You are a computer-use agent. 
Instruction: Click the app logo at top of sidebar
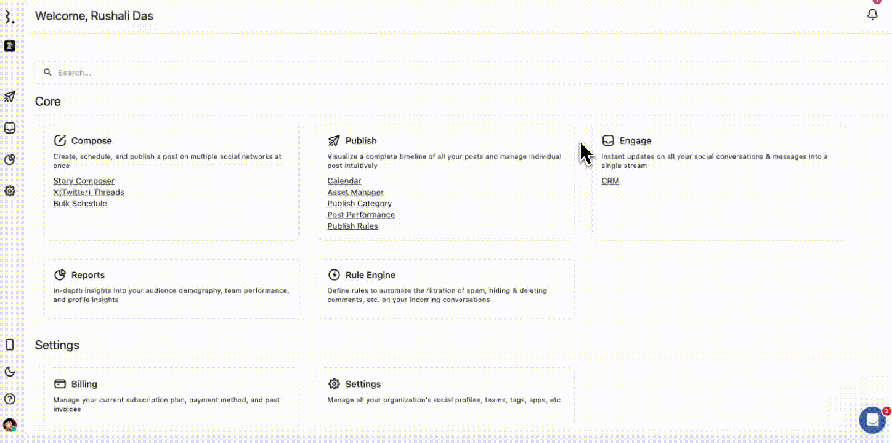(x=9, y=17)
